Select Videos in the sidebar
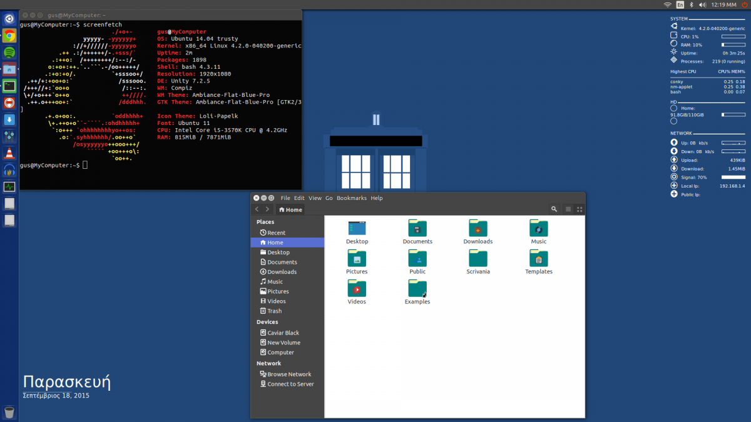 coord(287,301)
